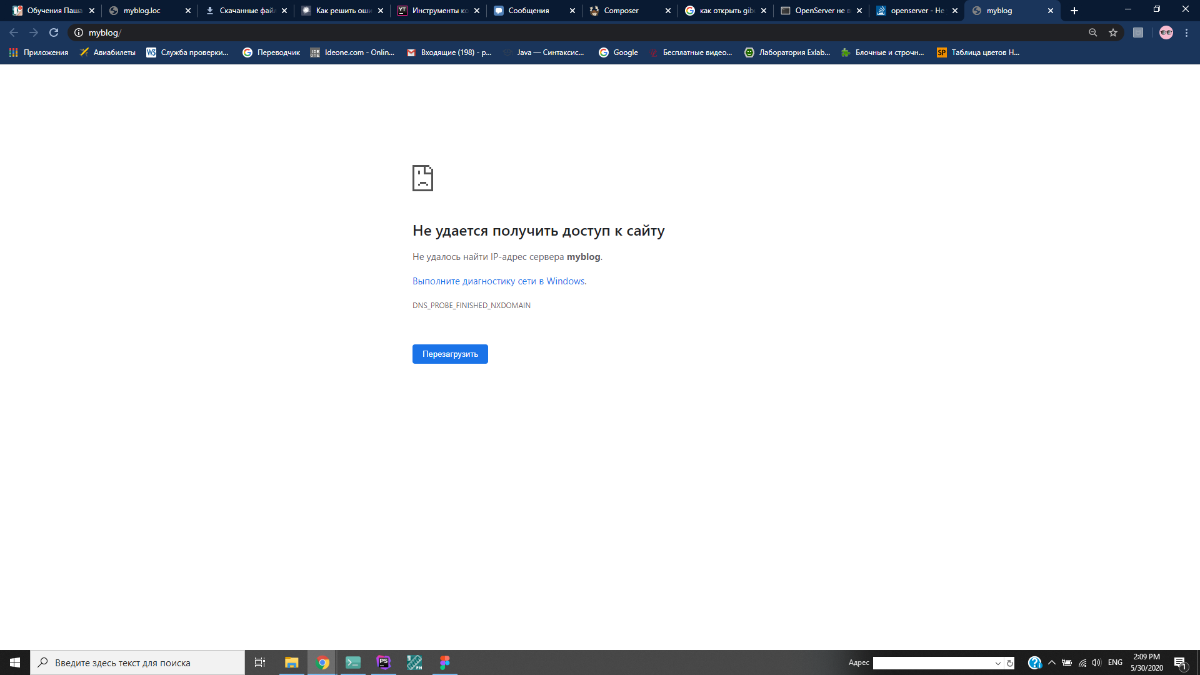The height and width of the screenshot is (675, 1200).
Task: Open the zoom magnifier icon in address bar
Action: pos(1092,32)
